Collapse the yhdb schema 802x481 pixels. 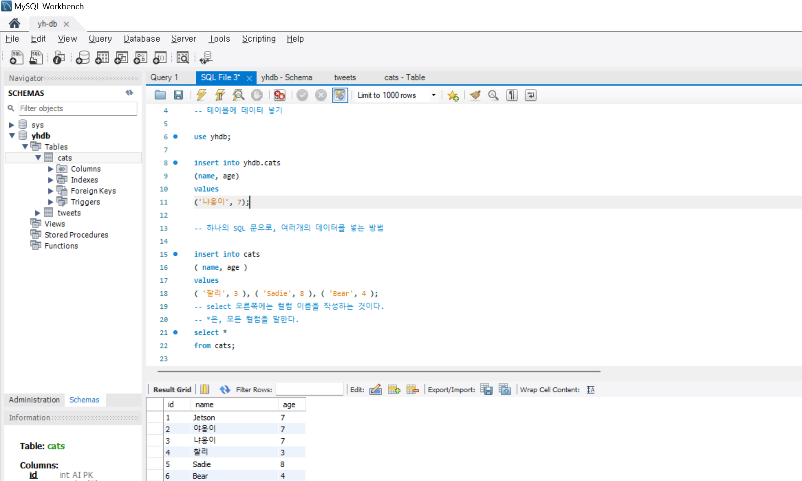pyautogui.click(x=12, y=136)
